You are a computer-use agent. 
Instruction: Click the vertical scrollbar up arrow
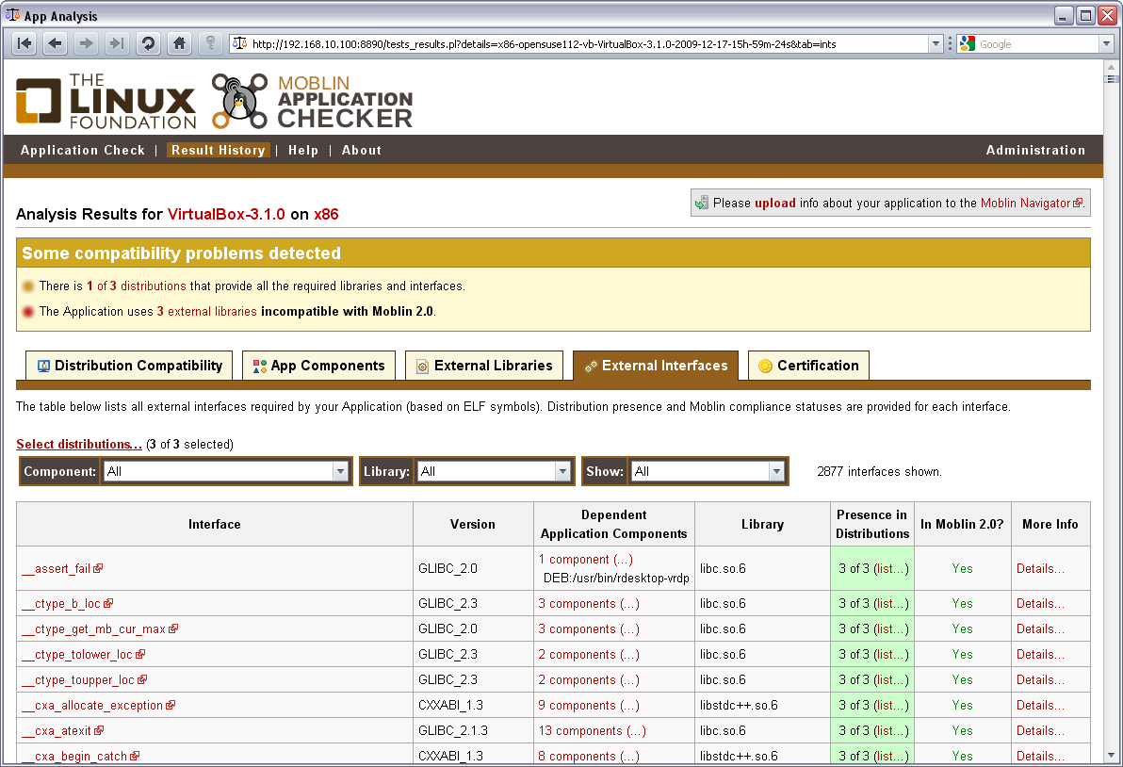click(1112, 67)
